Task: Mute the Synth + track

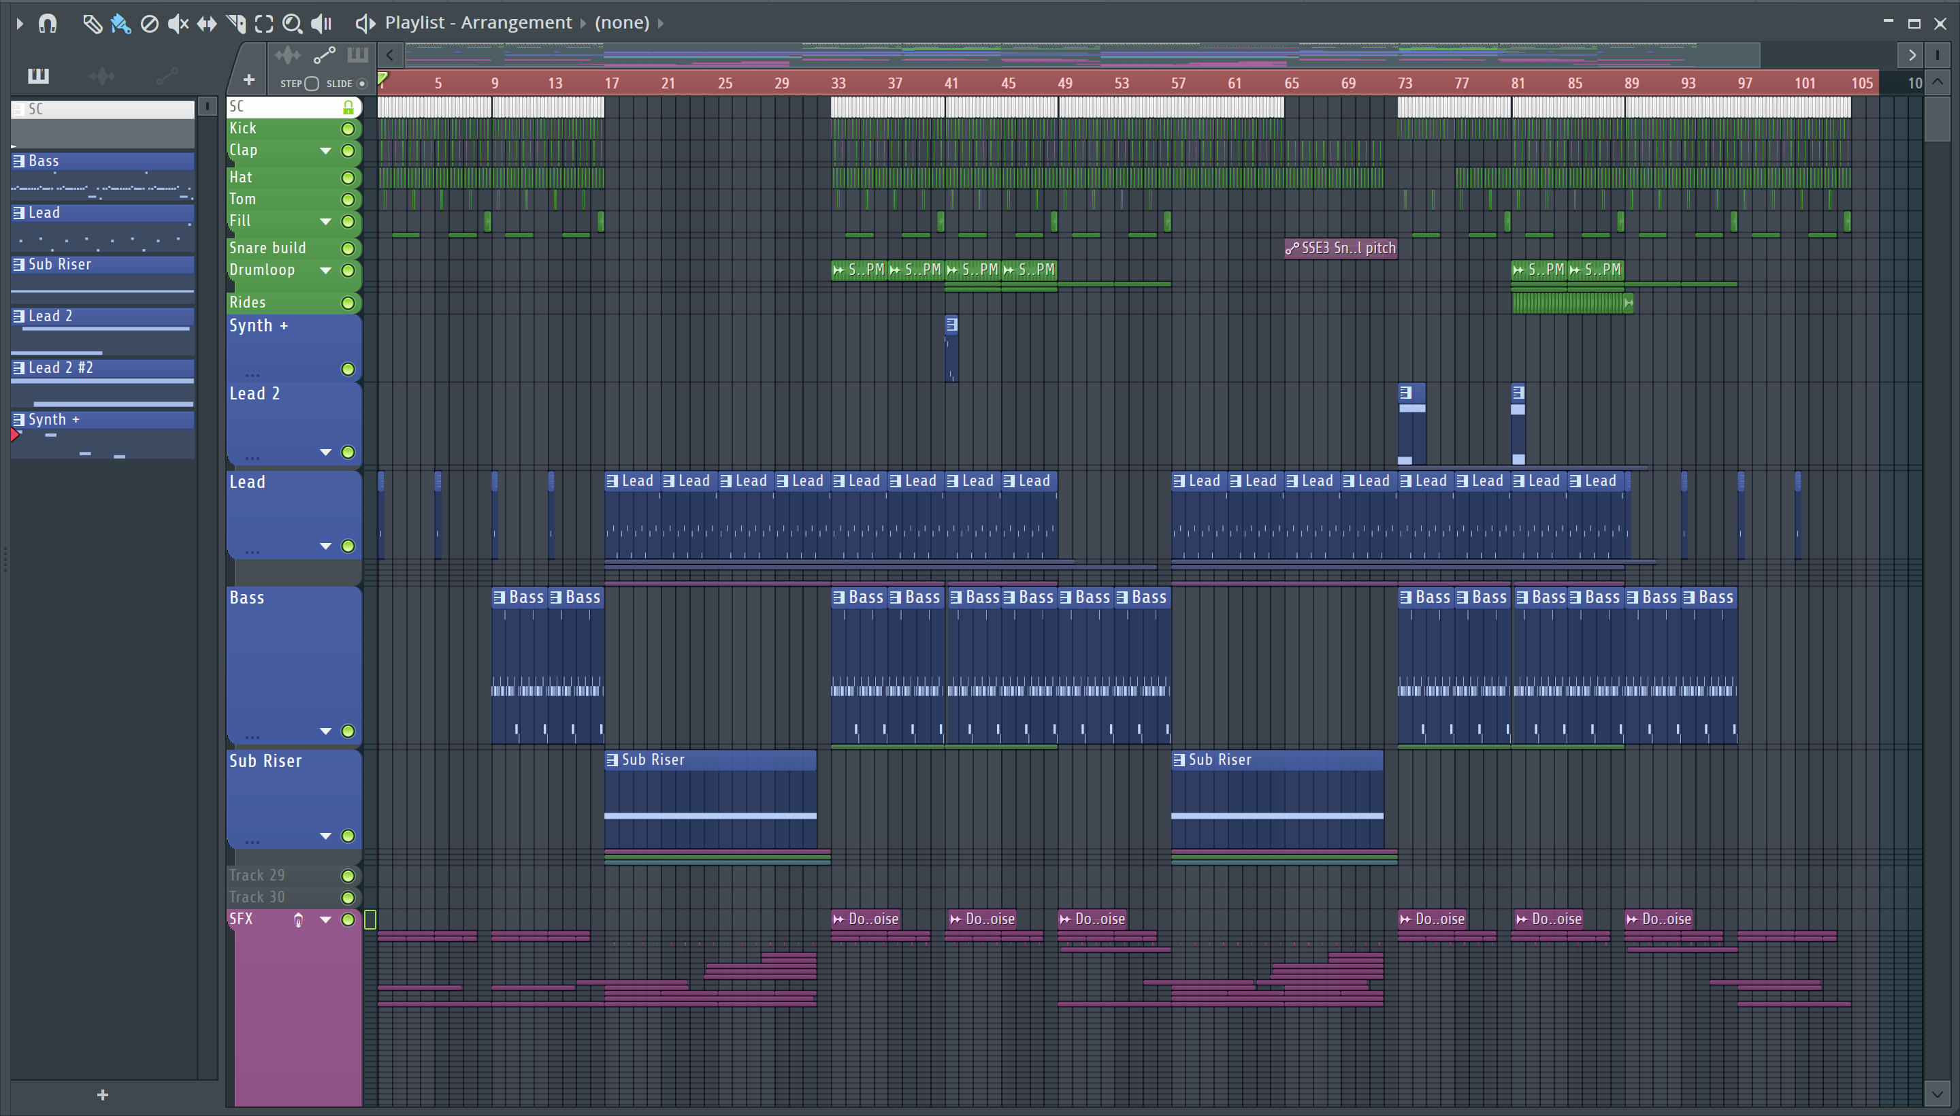Action: pyautogui.click(x=348, y=370)
